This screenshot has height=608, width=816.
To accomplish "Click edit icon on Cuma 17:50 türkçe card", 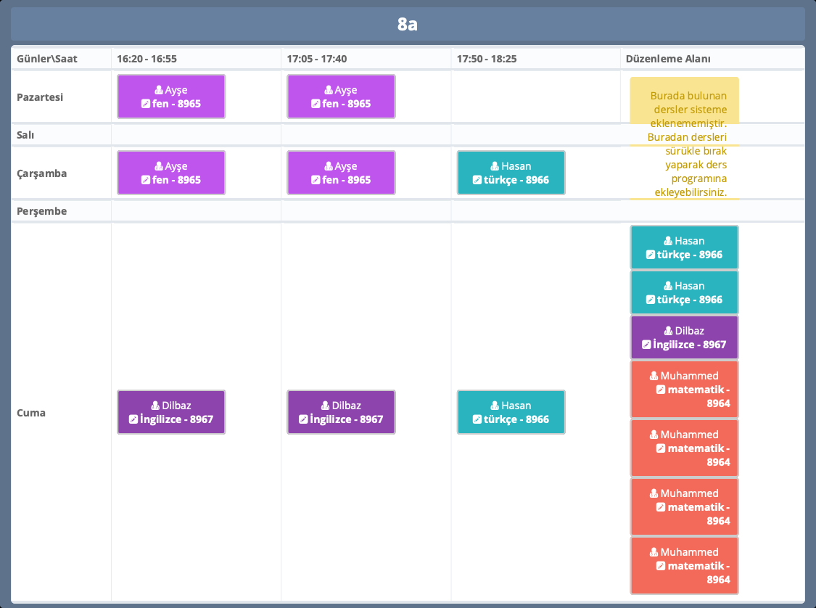I will pos(477,419).
